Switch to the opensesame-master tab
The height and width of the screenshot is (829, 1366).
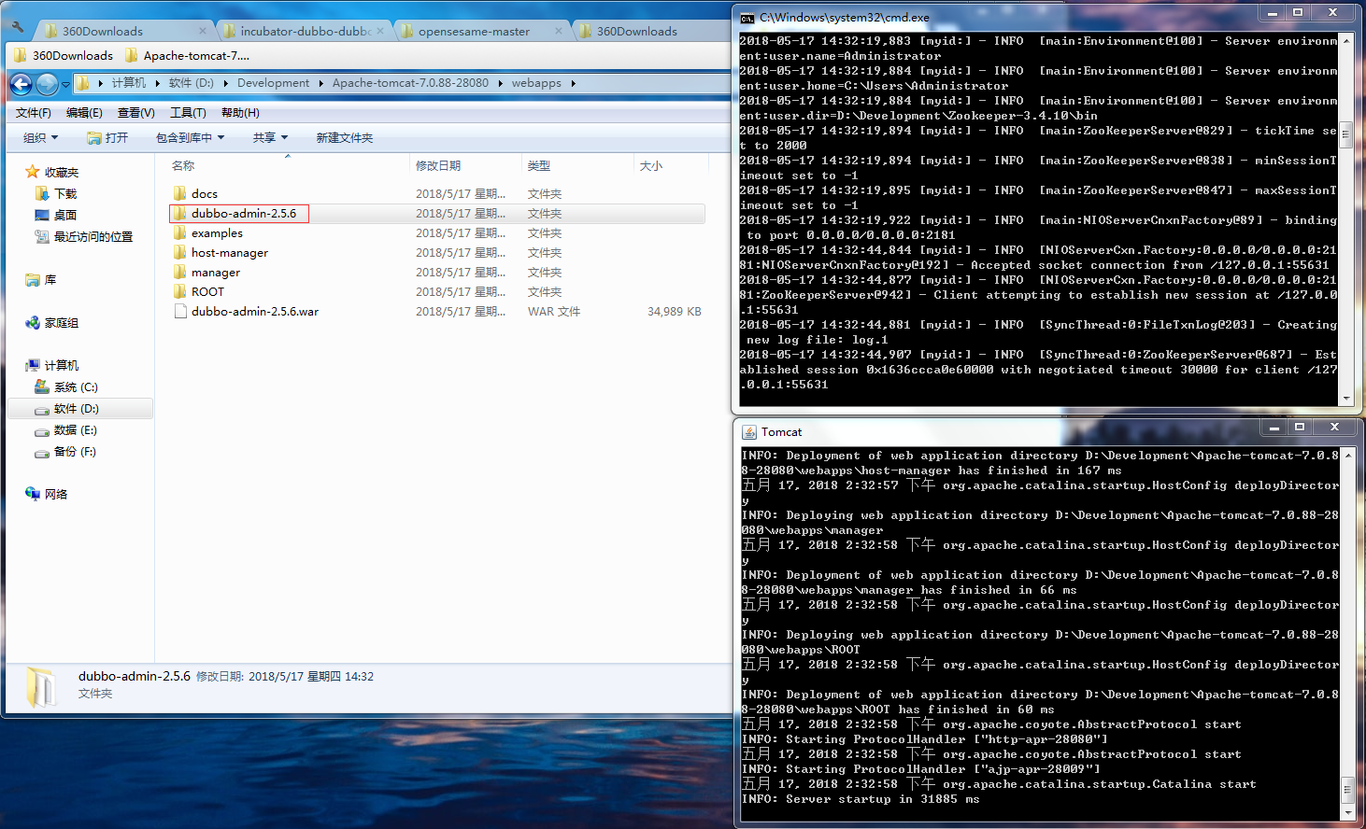[474, 31]
